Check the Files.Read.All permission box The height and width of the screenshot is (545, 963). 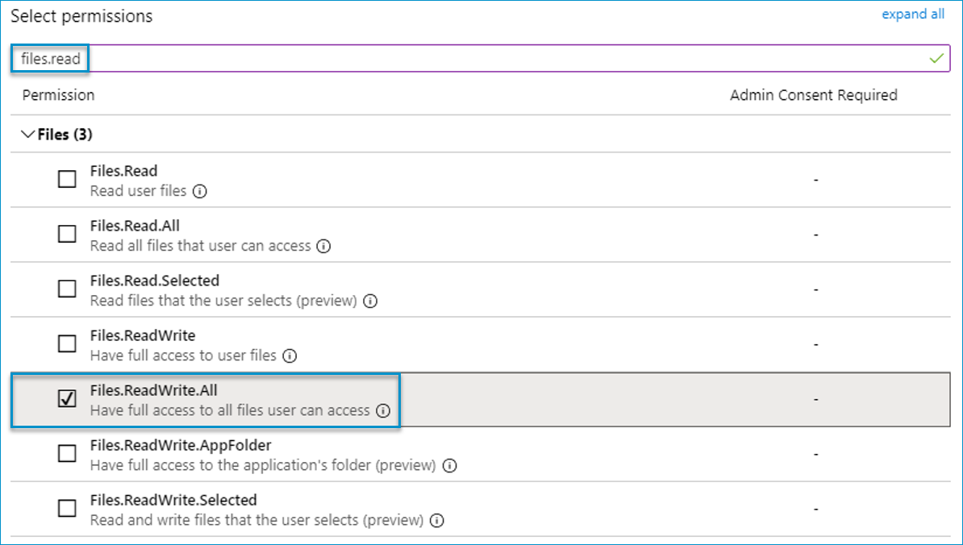click(x=68, y=235)
